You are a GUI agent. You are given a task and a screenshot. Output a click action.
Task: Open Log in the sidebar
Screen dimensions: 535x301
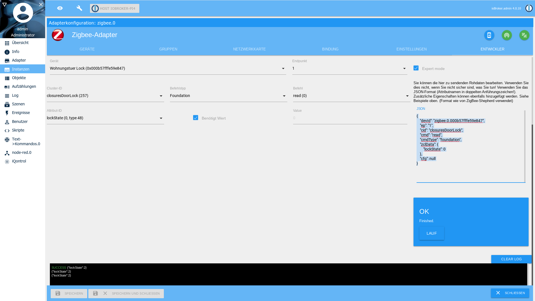point(23,96)
